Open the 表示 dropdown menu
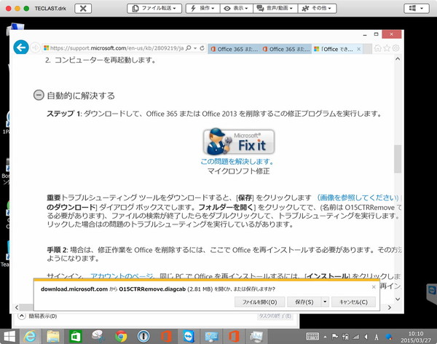The height and width of the screenshot is (344, 437). (x=236, y=8)
